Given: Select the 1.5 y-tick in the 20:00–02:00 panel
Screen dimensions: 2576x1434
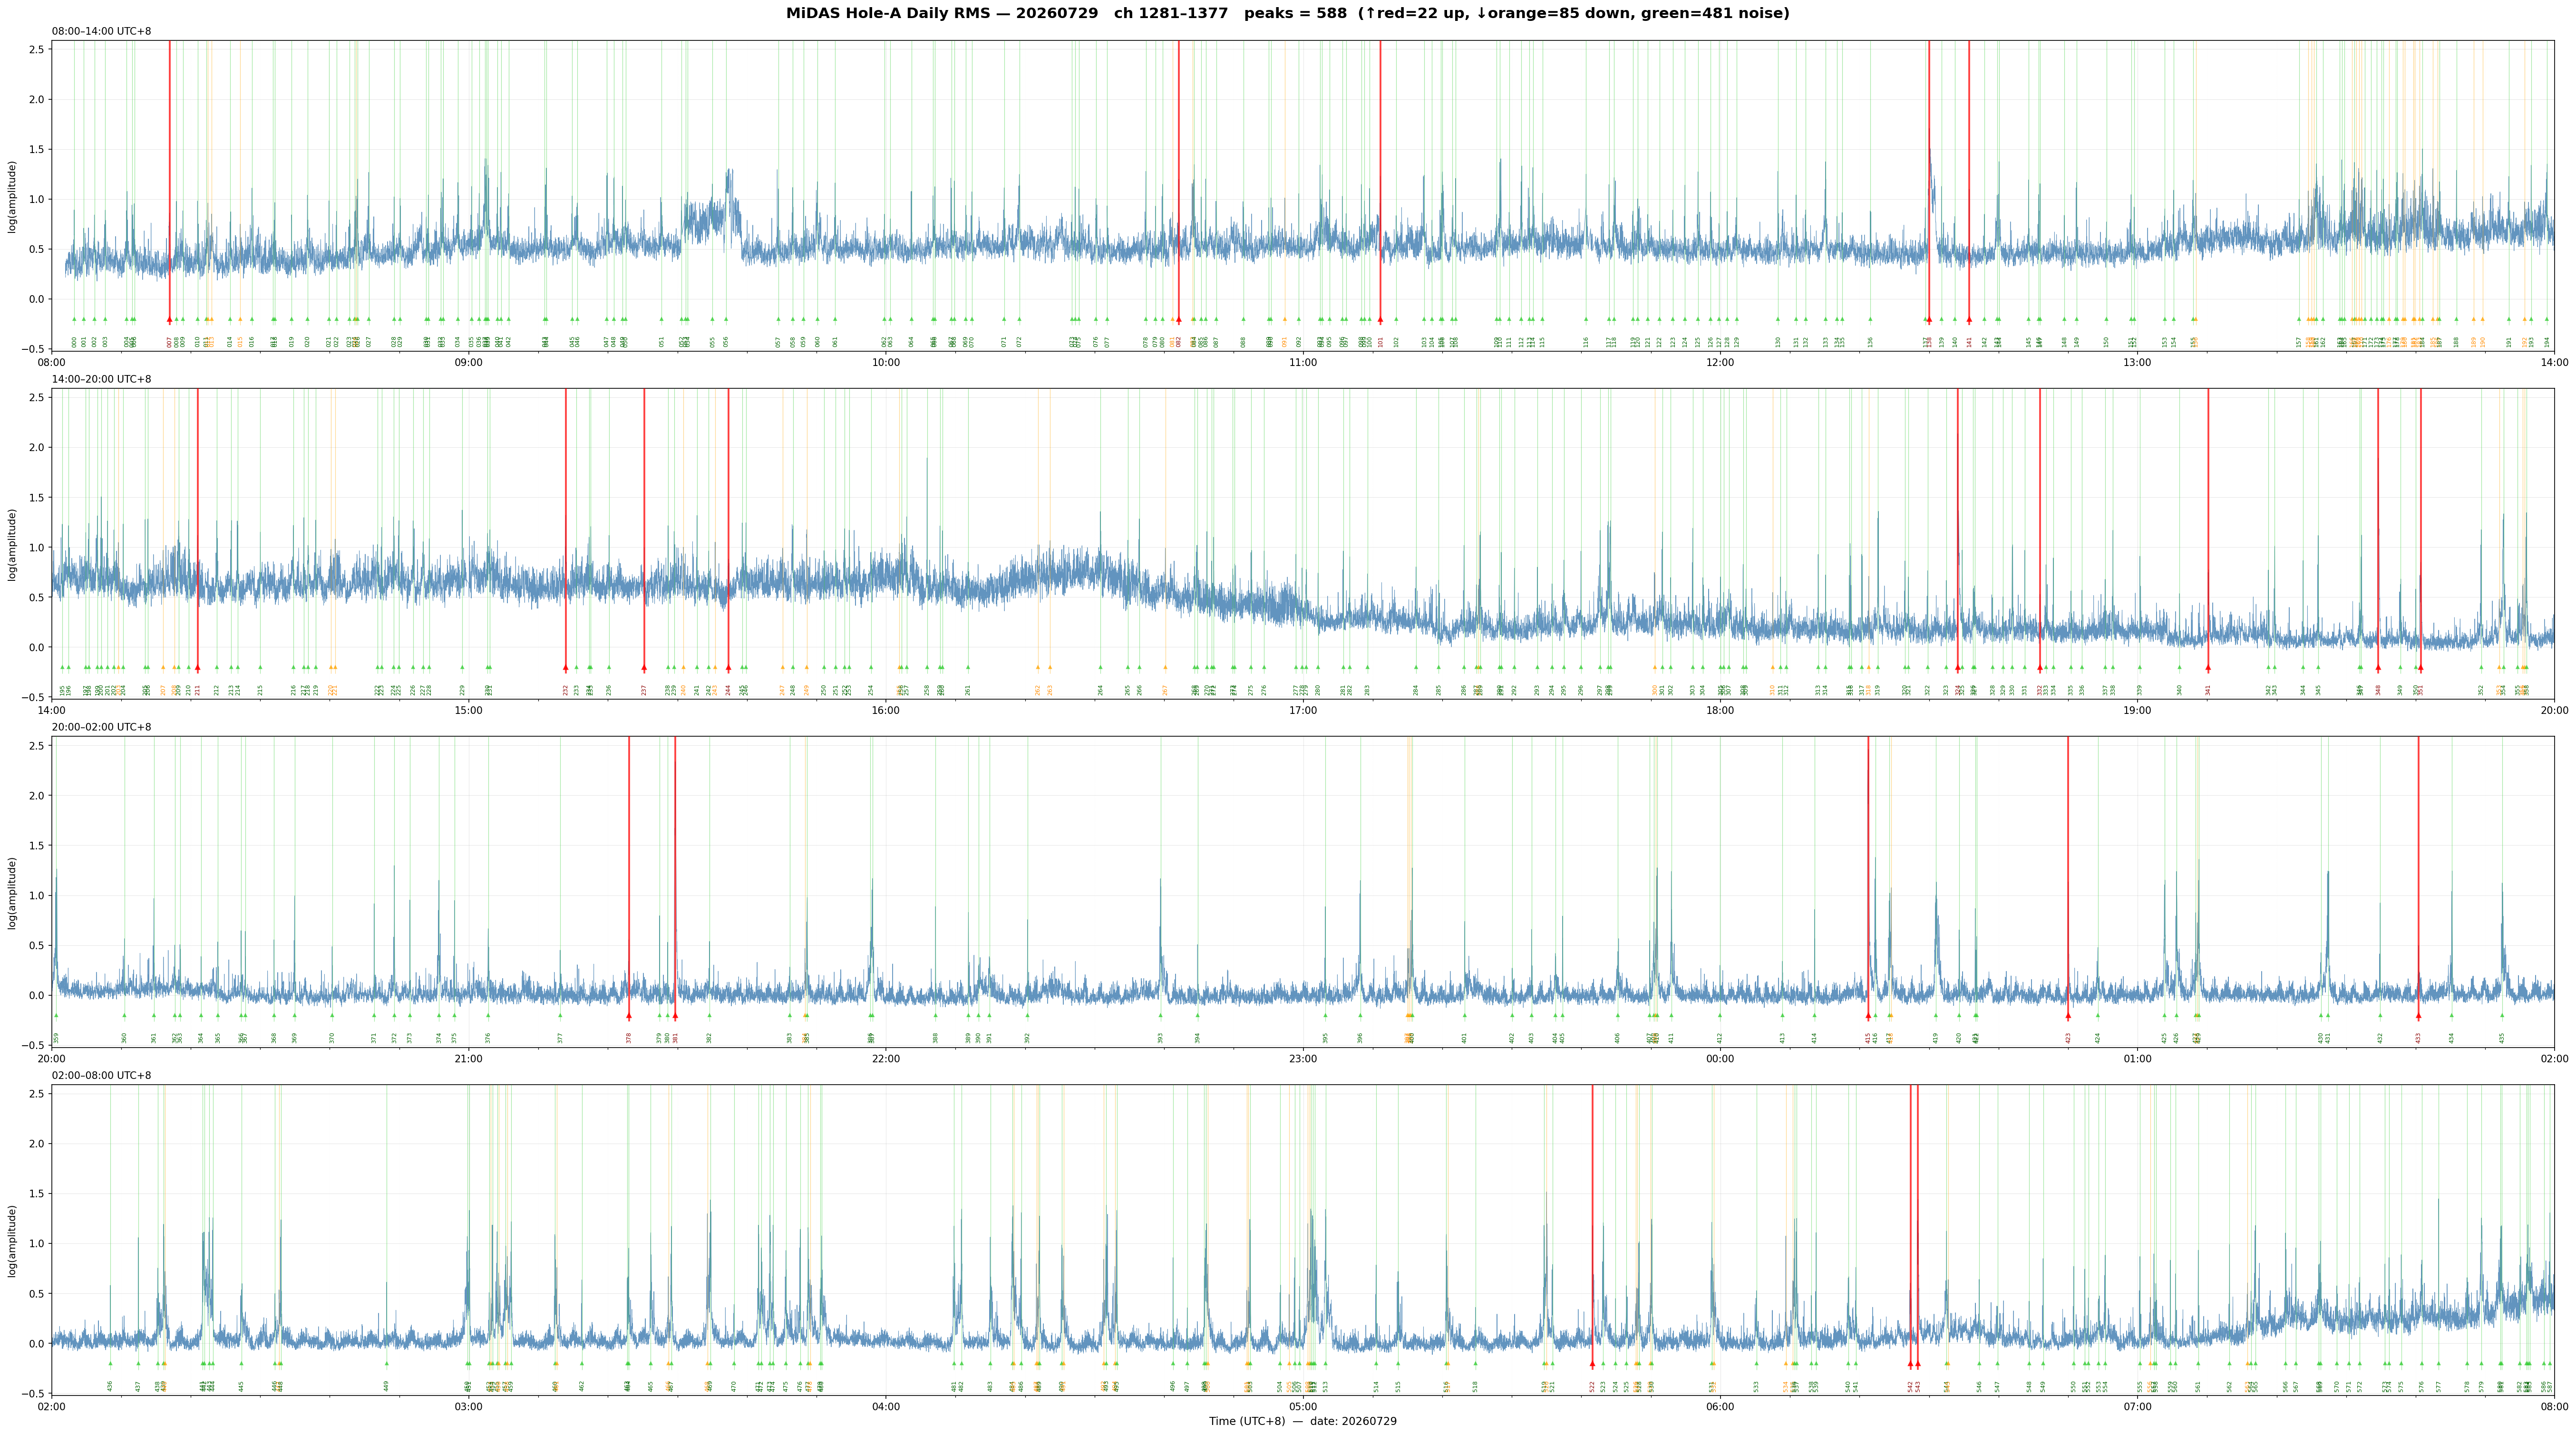Looking at the screenshot, I should point(37,846).
